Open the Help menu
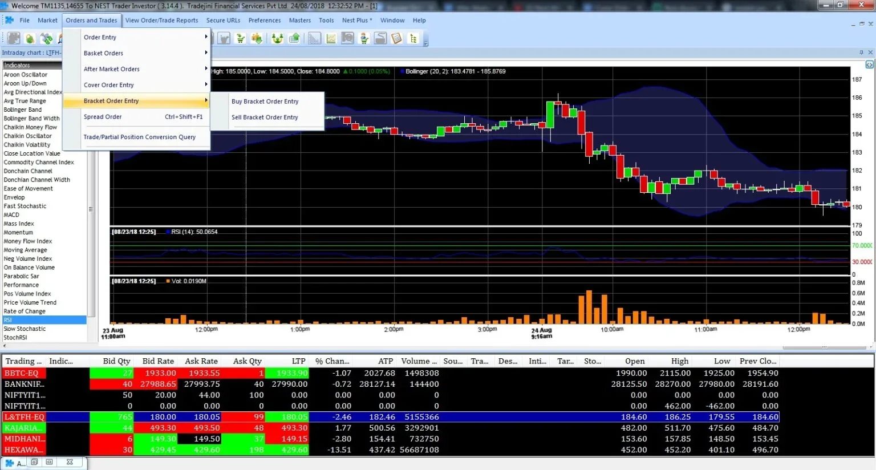The width and height of the screenshot is (876, 470). pyautogui.click(x=419, y=20)
